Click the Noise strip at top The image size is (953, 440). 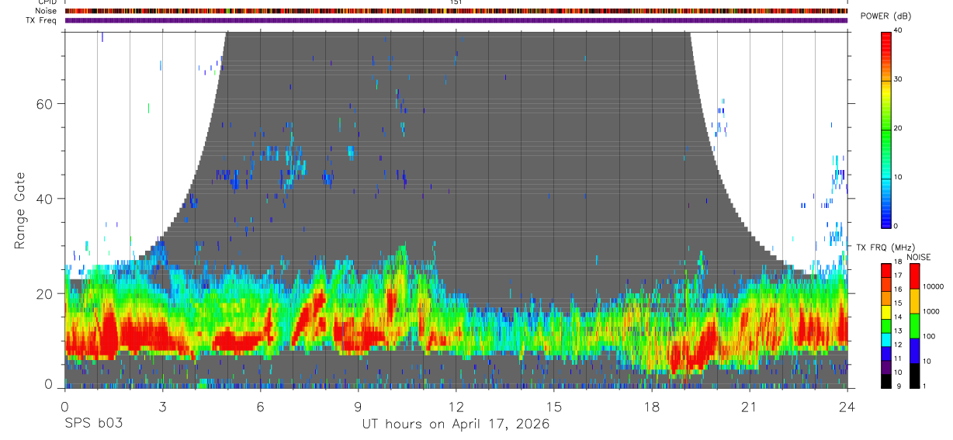(456, 11)
